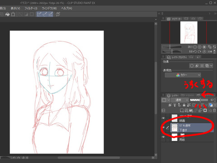
Task: Toggle Snap to Ruler in command bar
Action: pos(39,14)
